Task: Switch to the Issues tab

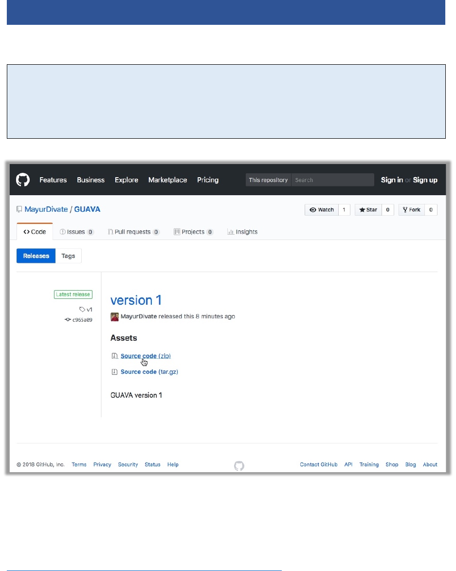Action: 77,232
